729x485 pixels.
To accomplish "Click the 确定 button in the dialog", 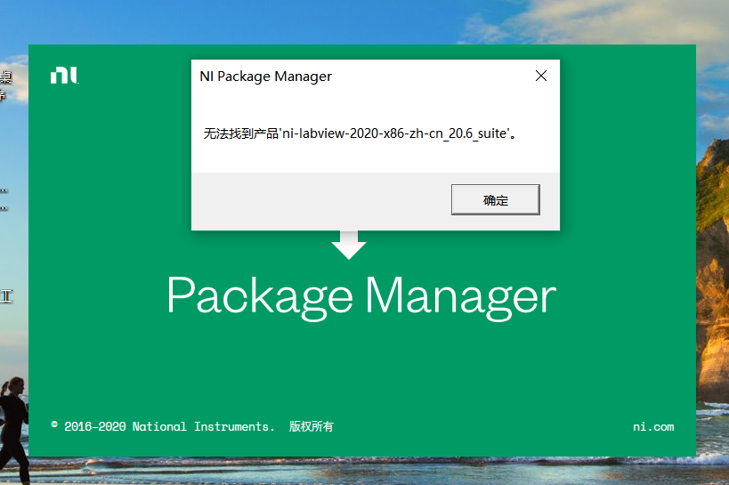I will pyautogui.click(x=495, y=200).
